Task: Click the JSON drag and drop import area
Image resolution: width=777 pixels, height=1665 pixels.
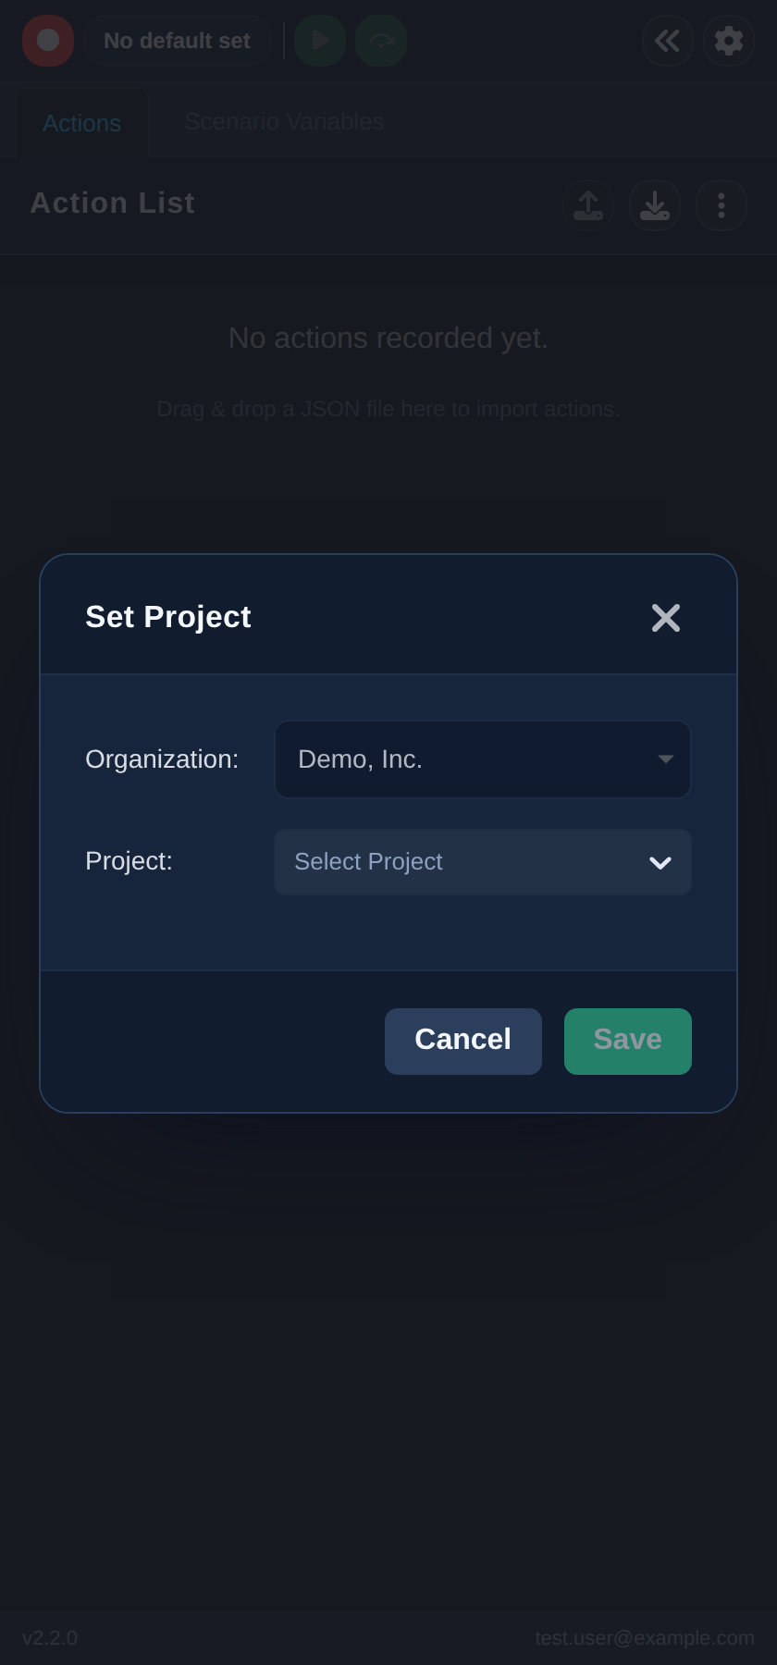Action: click(x=388, y=409)
